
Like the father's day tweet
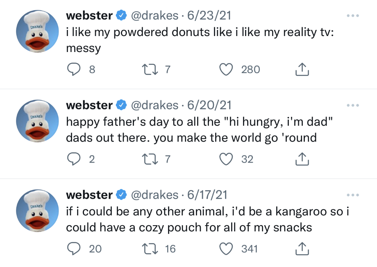pos(227,159)
